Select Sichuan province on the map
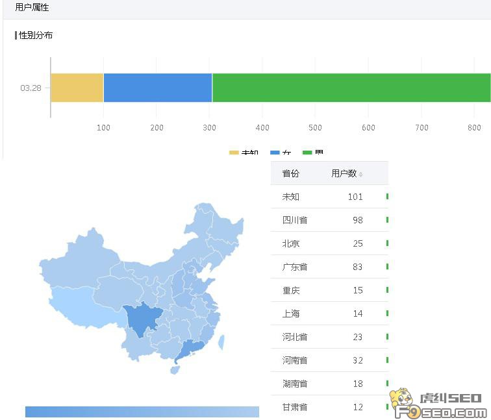 click(142, 319)
